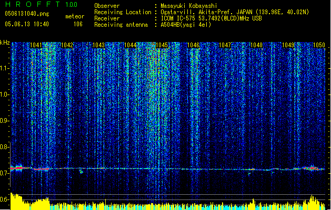Click the HROFFT 1.0.0 title text
This screenshot has width=331, height=210.
tap(41, 4)
